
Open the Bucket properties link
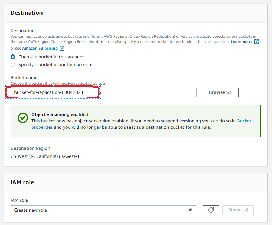[x=42, y=127]
